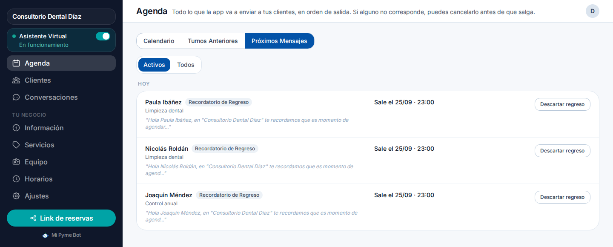Image resolution: width=613 pixels, height=247 pixels.
Task: Click the Agenda calendar icon in sidebar
Action: point(16,63)
